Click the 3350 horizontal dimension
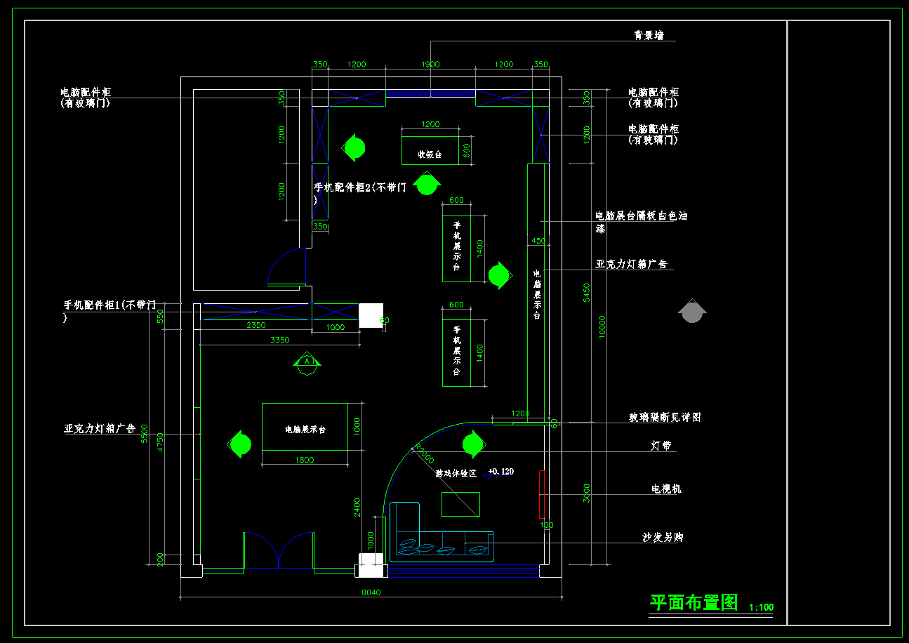The width and height of the screenshot is (909, 643). 279,340
